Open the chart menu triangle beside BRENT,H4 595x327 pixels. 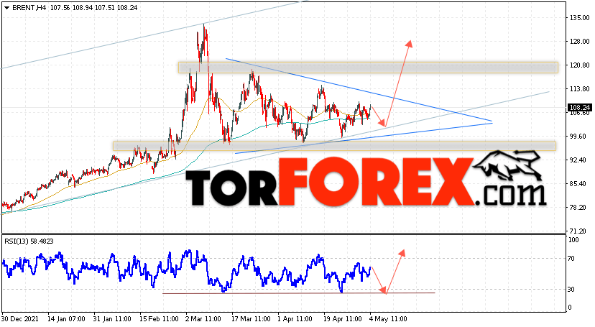(7, 8)
